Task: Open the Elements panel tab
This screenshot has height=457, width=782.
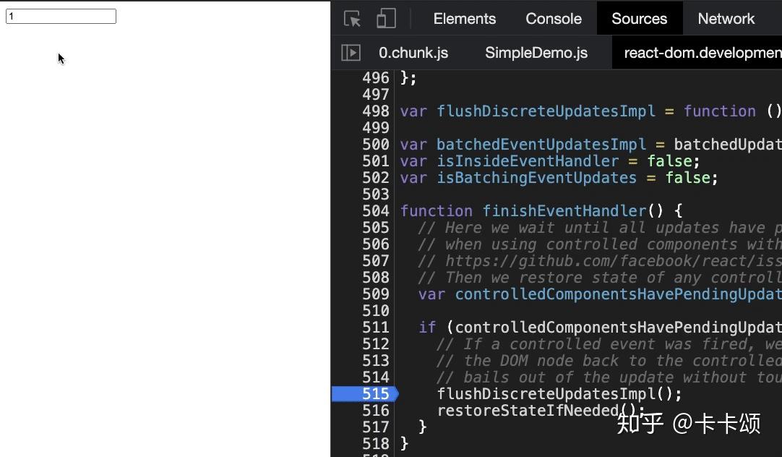Action: click(464, 19)
